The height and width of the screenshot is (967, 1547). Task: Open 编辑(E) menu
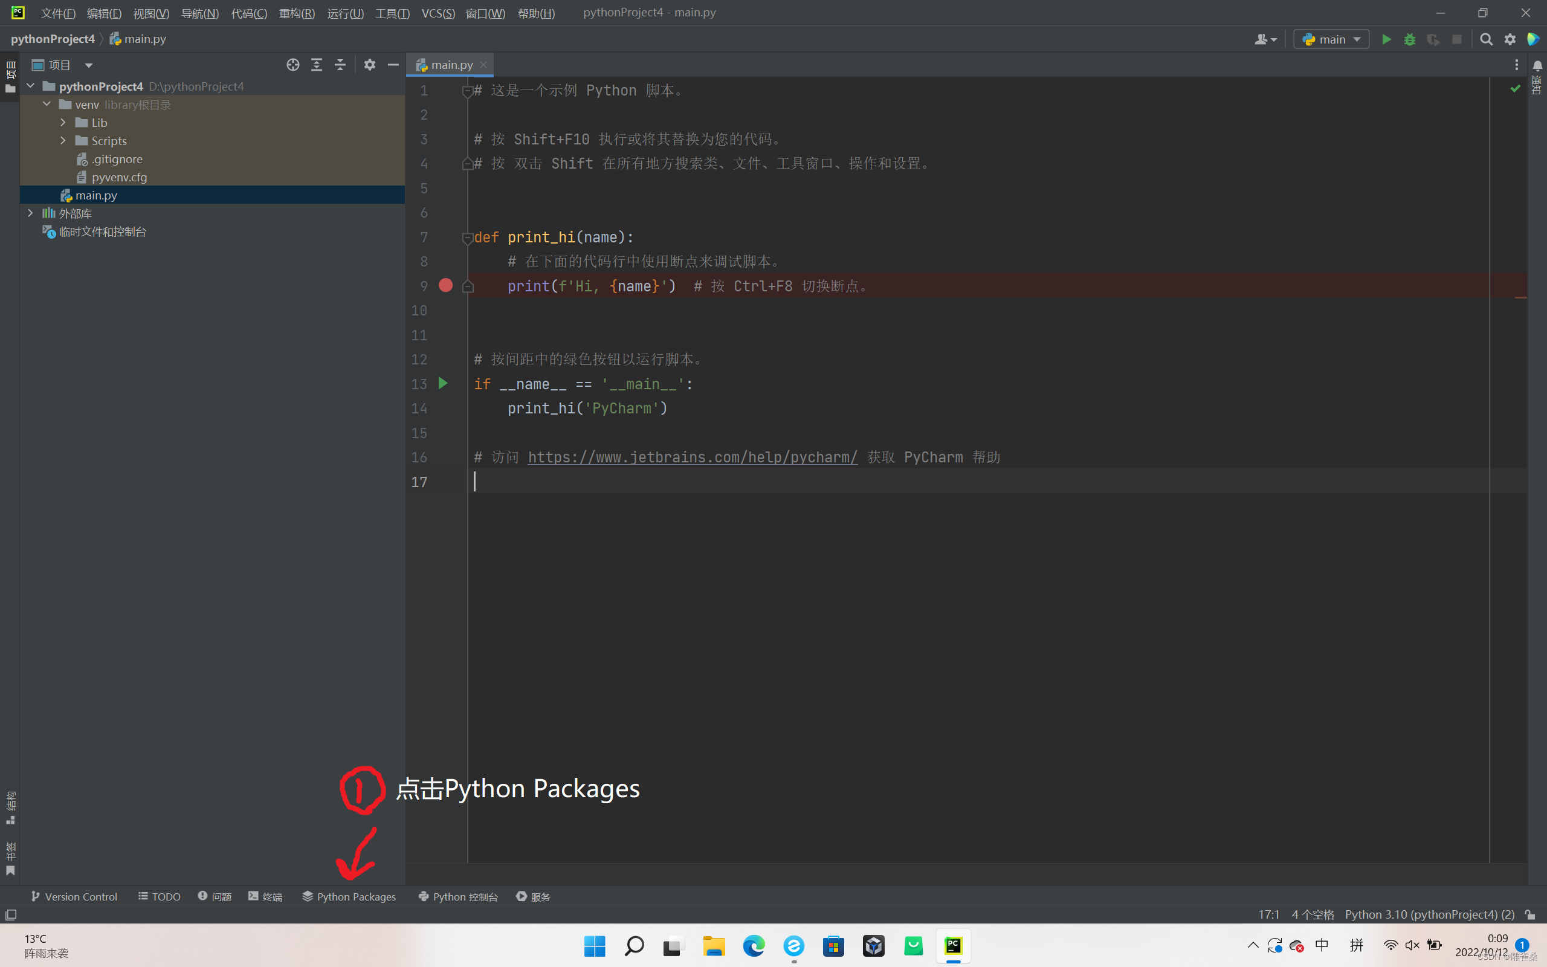point(104,13)
